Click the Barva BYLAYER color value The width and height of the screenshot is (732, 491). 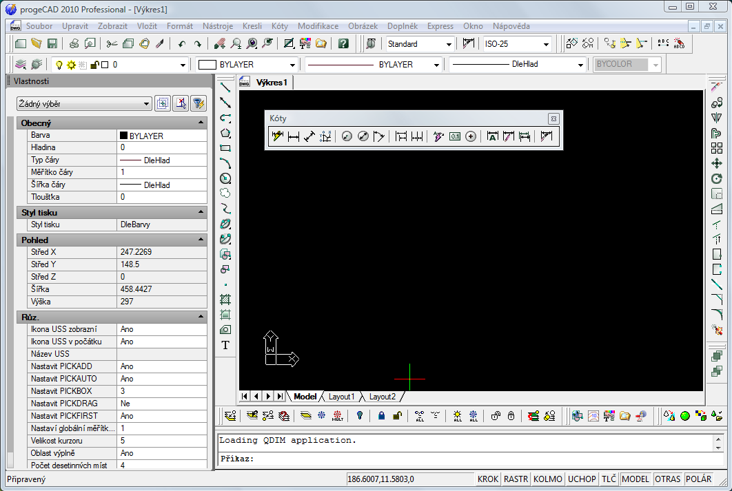click(161, 136)
